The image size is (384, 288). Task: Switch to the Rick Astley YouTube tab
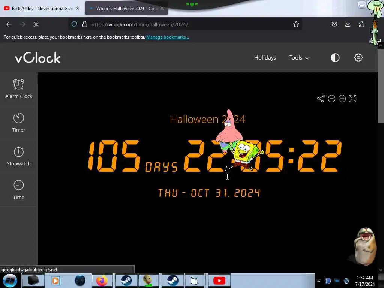(42, 9)
